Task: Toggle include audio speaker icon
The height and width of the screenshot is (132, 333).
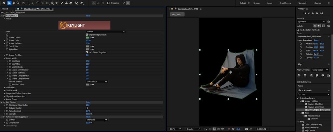Action: coord(319,26)
